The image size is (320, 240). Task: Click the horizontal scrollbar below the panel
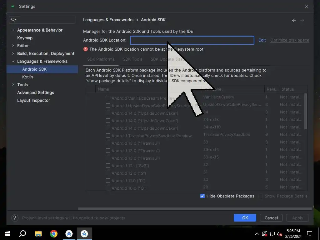195,209
